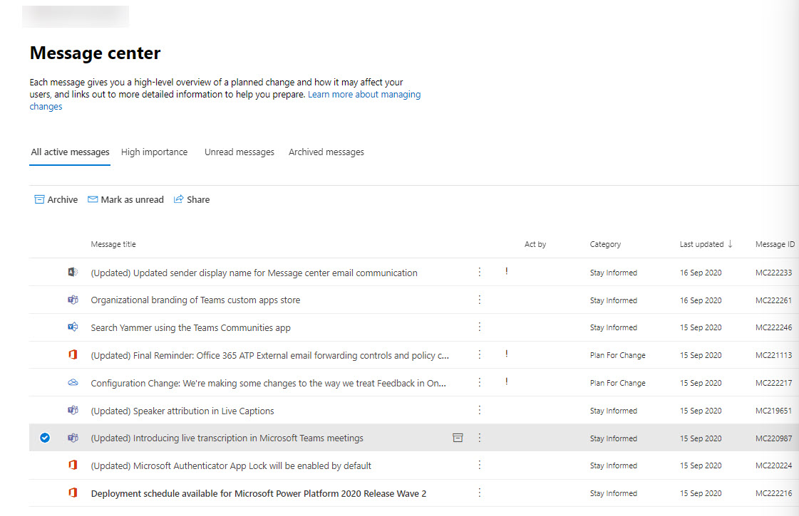The width and height of the screenshot is (799, 516).
Task: Click message ID MC222246
Action: pos(773,327)
